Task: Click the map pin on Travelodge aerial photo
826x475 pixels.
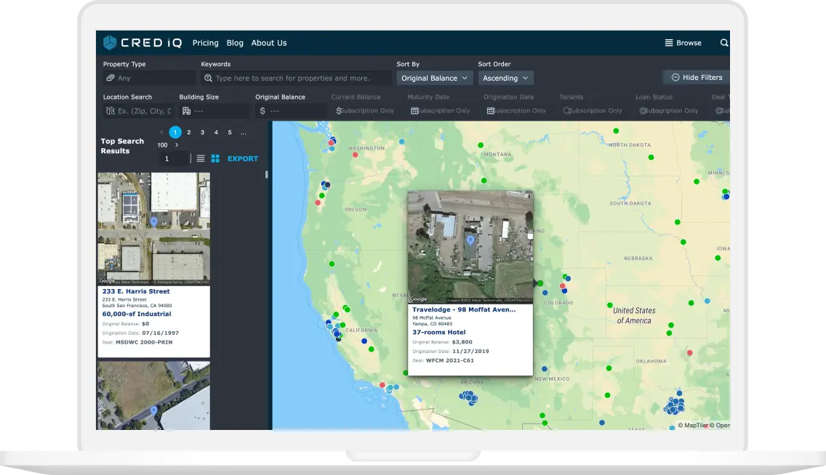Action: click(x=470, y=240)
